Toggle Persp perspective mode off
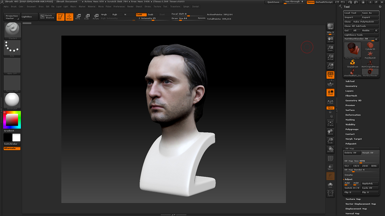This screenshot has width=385, height=216. (330, 75)
